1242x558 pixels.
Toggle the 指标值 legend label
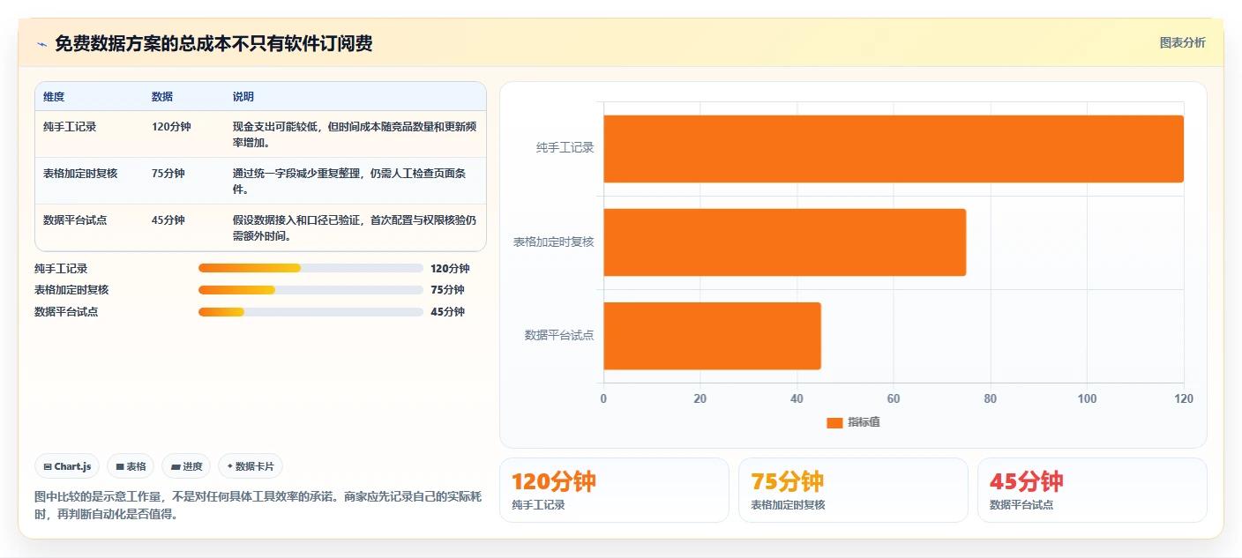click(x=864, y=422)
